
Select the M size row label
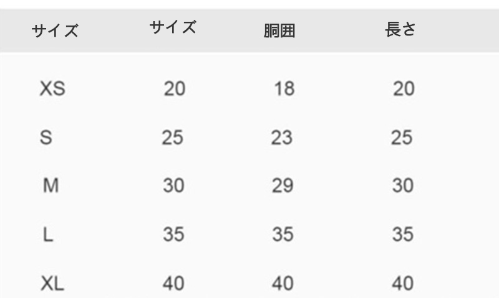[x=51, y=185]
